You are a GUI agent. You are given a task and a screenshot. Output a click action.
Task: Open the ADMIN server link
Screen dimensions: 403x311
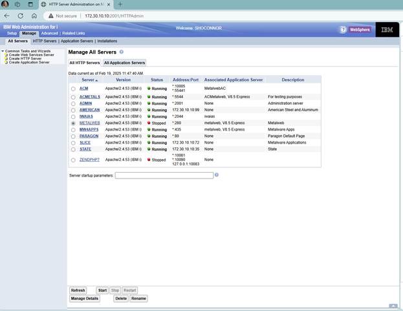[x=85, y=103]
